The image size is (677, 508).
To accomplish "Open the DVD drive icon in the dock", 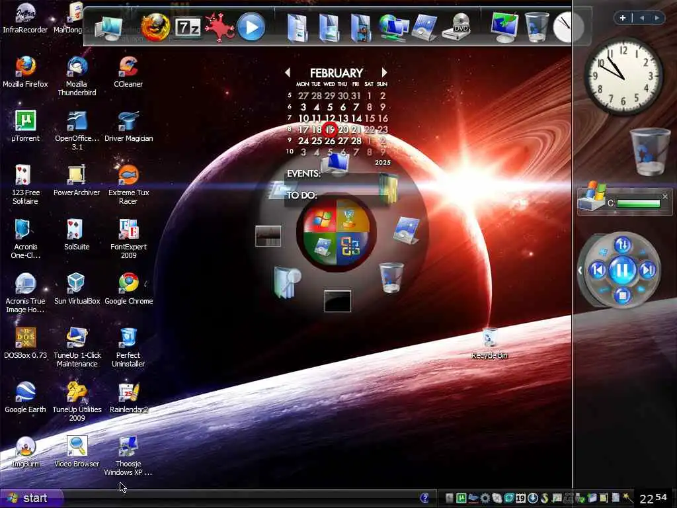I will point(458,27).
